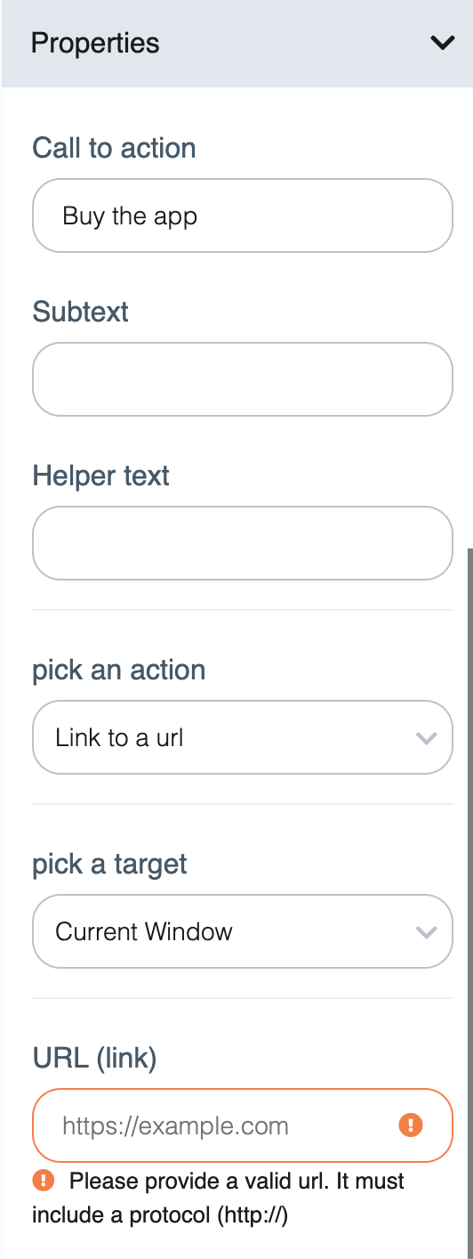The width and height of the screenshot is (473, 1259).
Task: Focus the Subtext input field
Action: click(243, 379)
